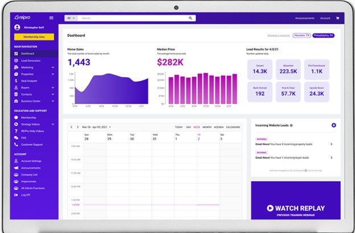Screen dimensions: 355x233
Task: Click the Vacant leads tile
Action: point(260,69)
